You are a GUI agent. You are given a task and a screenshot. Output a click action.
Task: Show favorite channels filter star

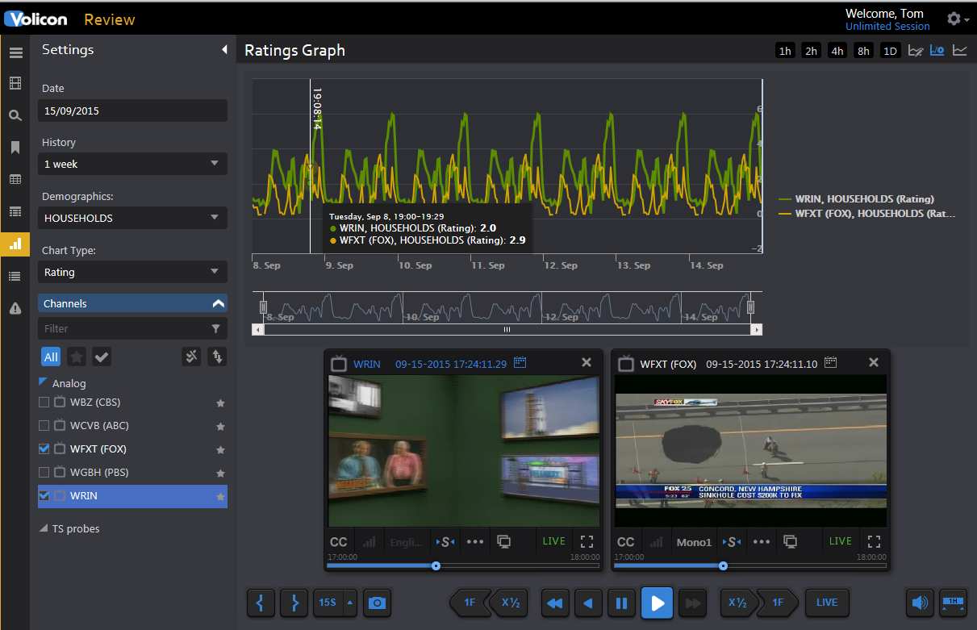click(76, 357)
